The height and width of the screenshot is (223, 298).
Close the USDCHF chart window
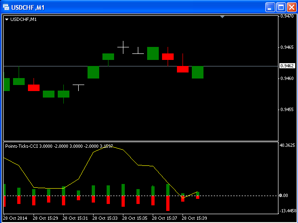click(x=291, y=7)
